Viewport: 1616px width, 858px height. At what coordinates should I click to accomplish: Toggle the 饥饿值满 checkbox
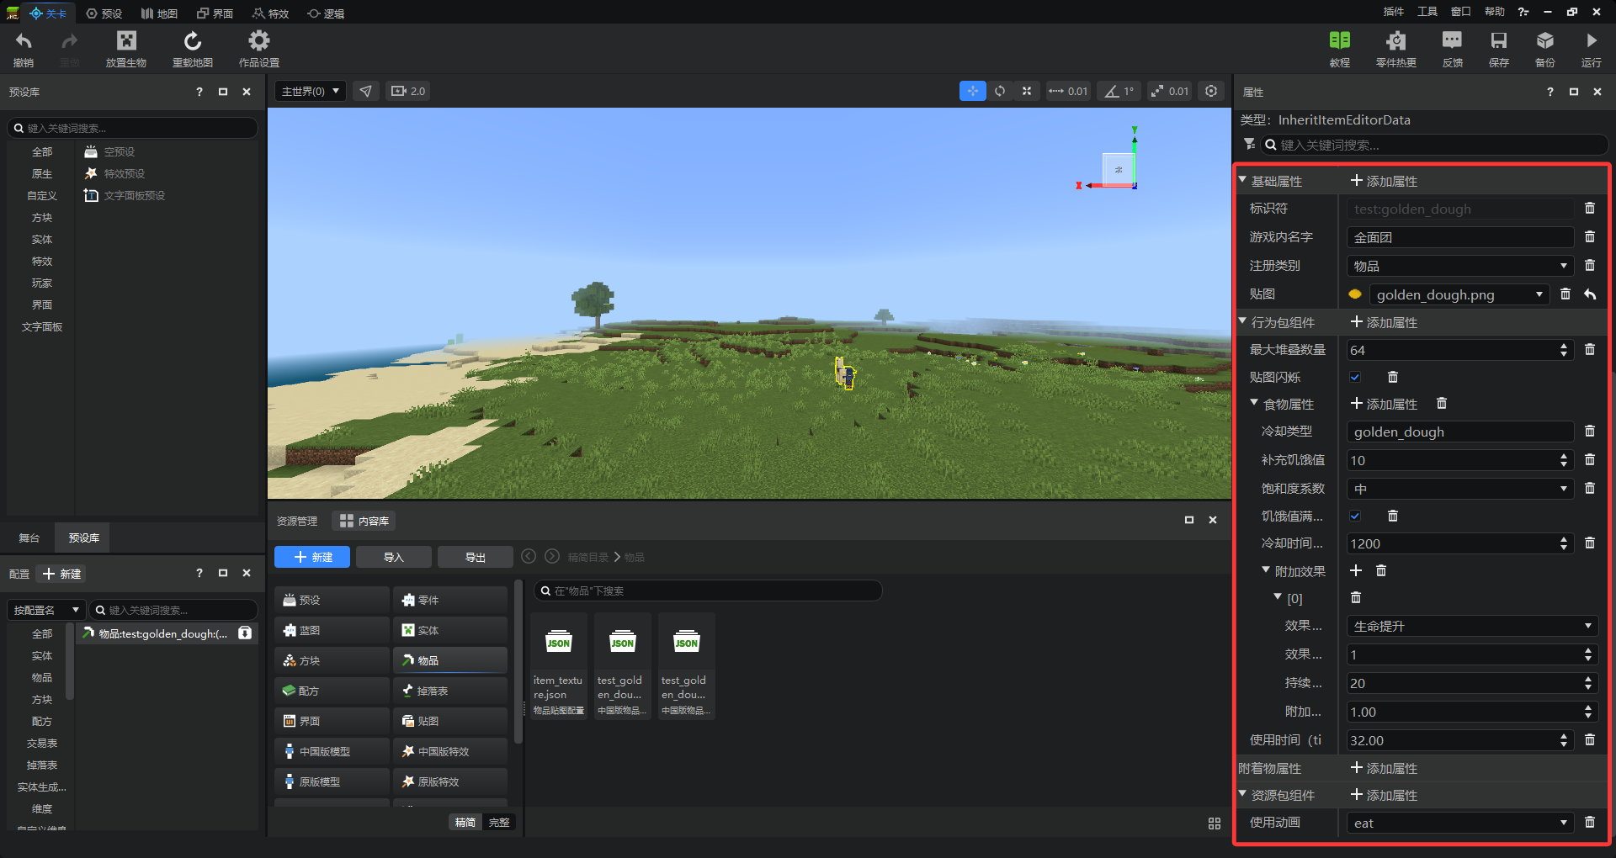click(1355, 516)
